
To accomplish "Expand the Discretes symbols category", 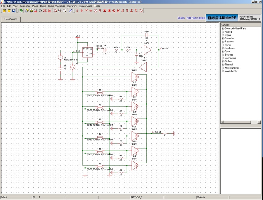I will 223,38.
